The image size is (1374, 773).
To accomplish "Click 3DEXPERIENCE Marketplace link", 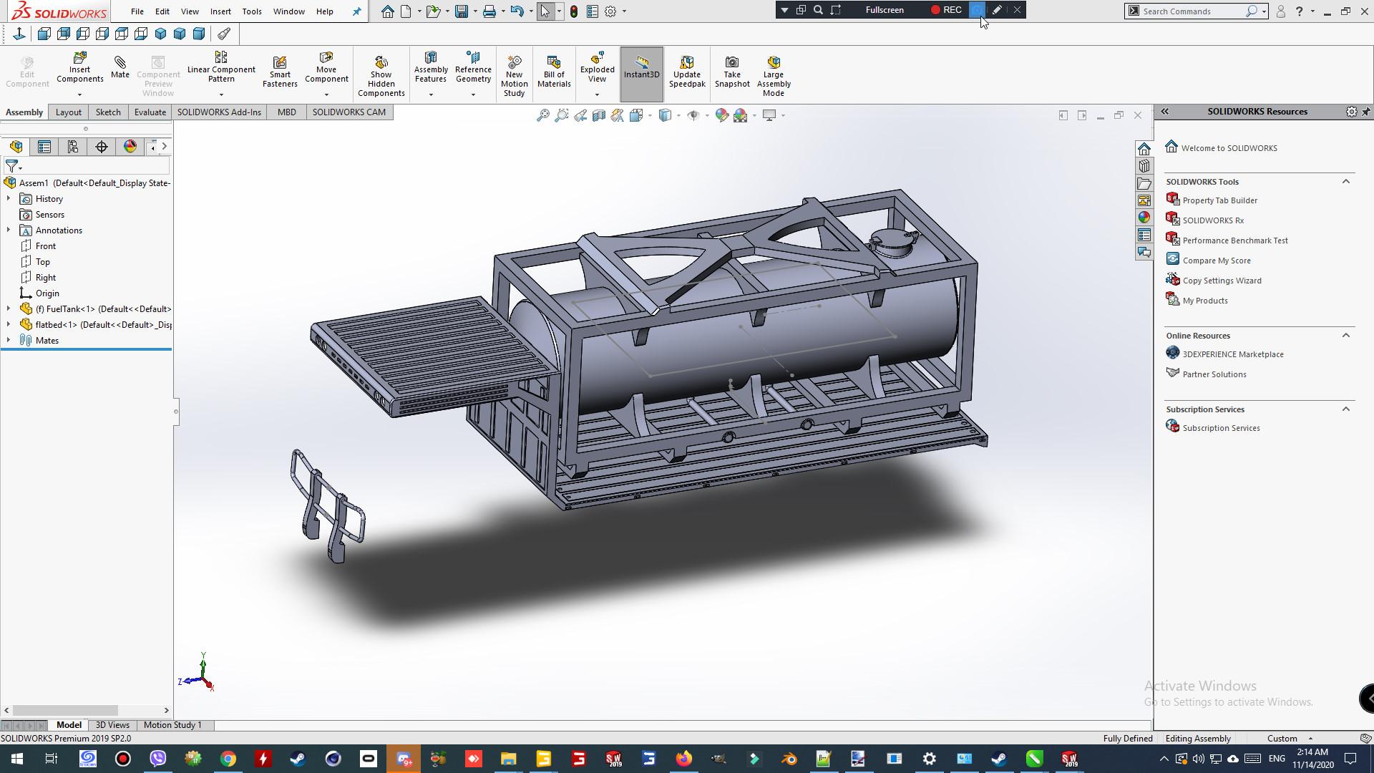I will (1232, 354).
